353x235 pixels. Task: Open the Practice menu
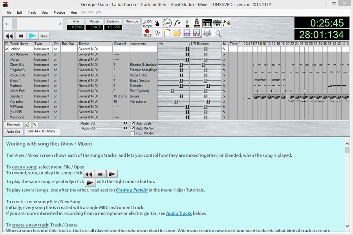[x=59, y=13]
